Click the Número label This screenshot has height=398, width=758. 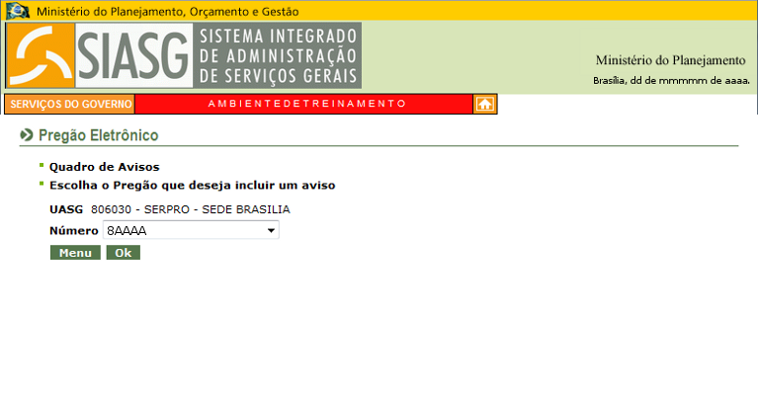[74, 231]
